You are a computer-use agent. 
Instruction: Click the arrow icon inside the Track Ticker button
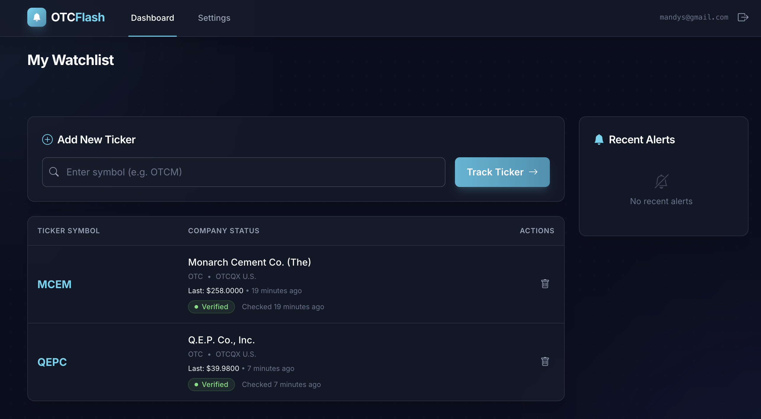point(534,172)
